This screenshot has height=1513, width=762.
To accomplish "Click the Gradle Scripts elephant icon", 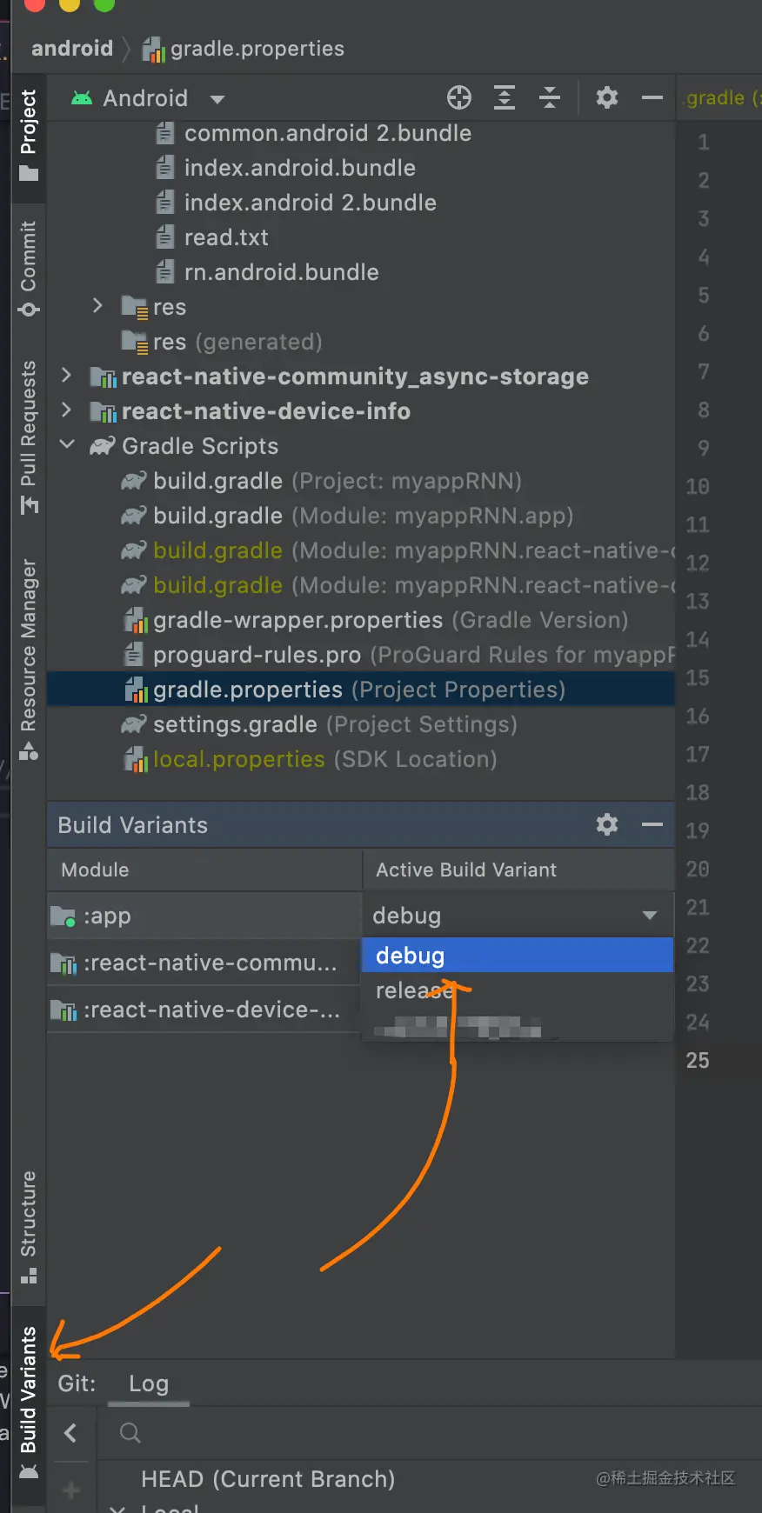I will pyautogui.click(x=103, y=446).
